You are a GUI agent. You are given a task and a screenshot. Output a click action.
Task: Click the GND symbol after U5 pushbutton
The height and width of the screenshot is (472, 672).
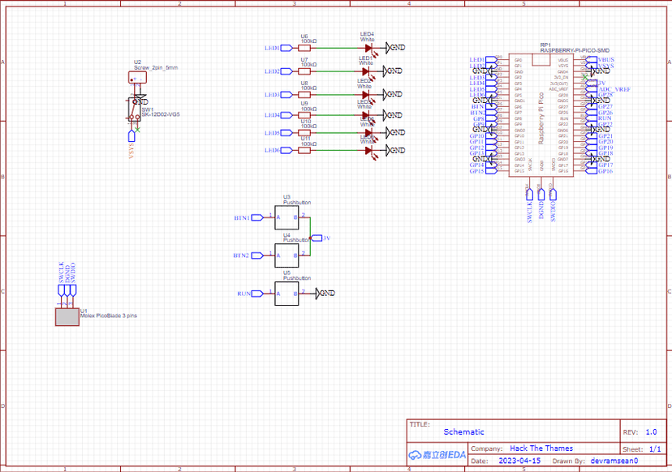(325, 293)
